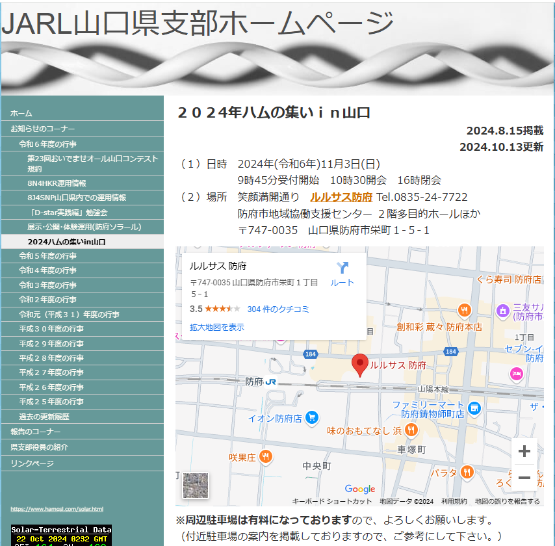Image resolution: width=555 pixels, height=546 pixels.
Task: Click 地図の誤りを報告する link
Action: 507,501
